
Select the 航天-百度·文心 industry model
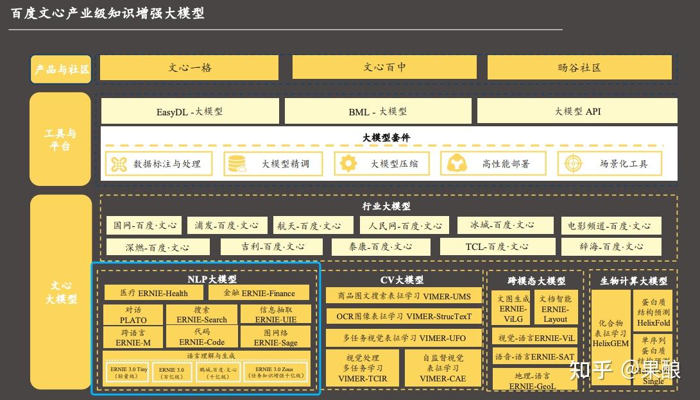coord(313,225)
